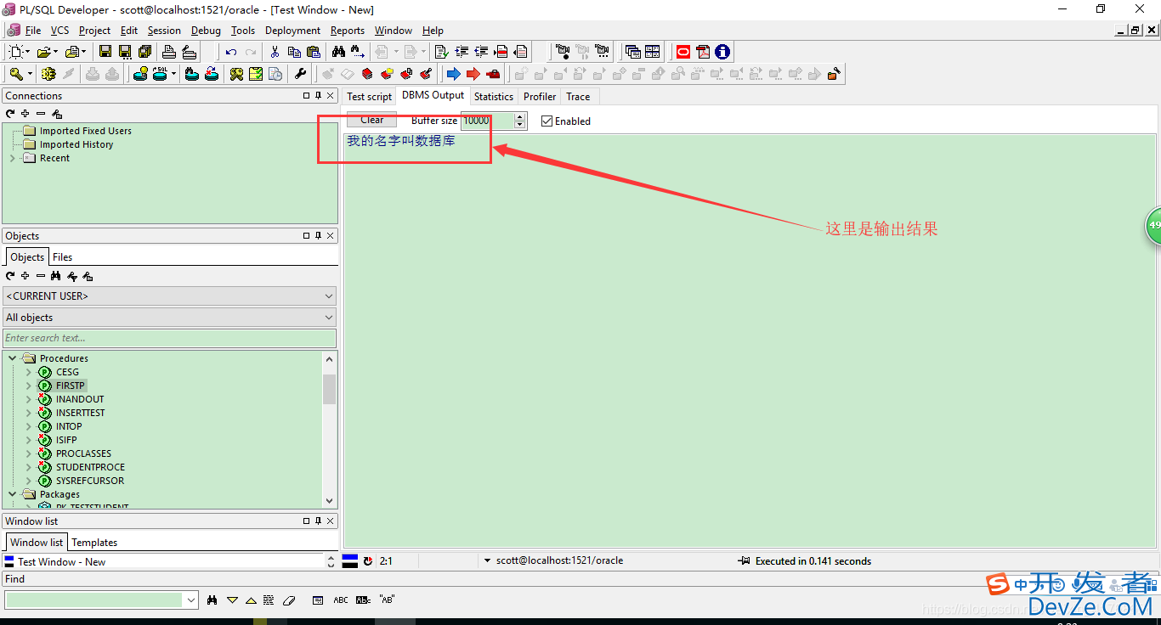This screenshot has height=625, width=1161.
Task: Click the blue information icon
Action: click(722, 52)
